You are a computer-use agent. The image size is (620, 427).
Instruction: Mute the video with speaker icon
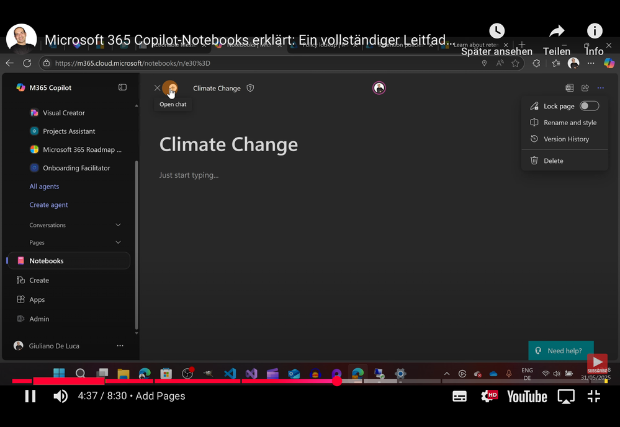pos(60,396)
